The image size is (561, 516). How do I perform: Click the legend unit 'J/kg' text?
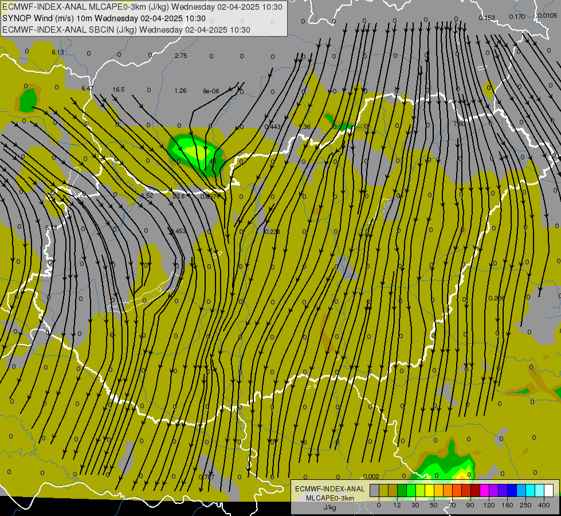[x=329, y=507]
